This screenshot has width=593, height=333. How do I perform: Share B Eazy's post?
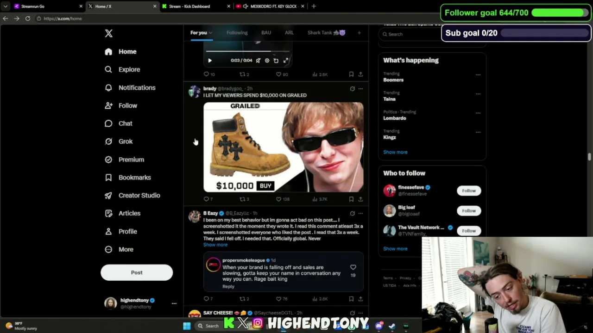[360, 299]
